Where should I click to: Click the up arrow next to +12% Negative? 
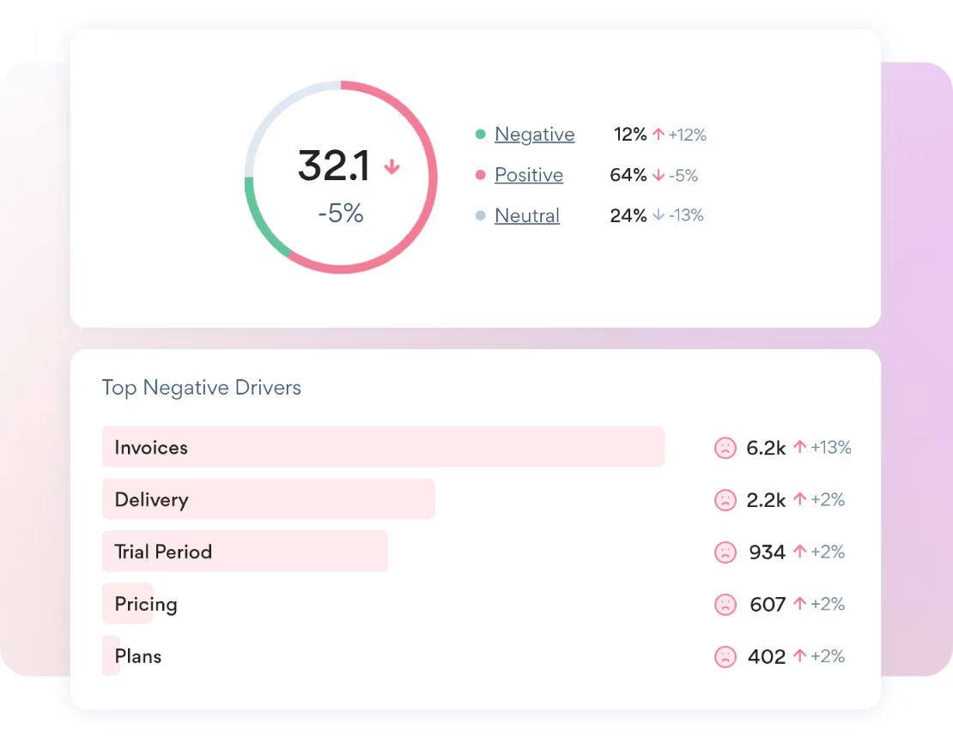(659, 134)
